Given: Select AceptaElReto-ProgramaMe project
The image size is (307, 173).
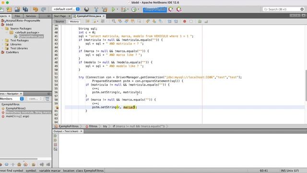Looking at the screenshot, I should point(23,21).
